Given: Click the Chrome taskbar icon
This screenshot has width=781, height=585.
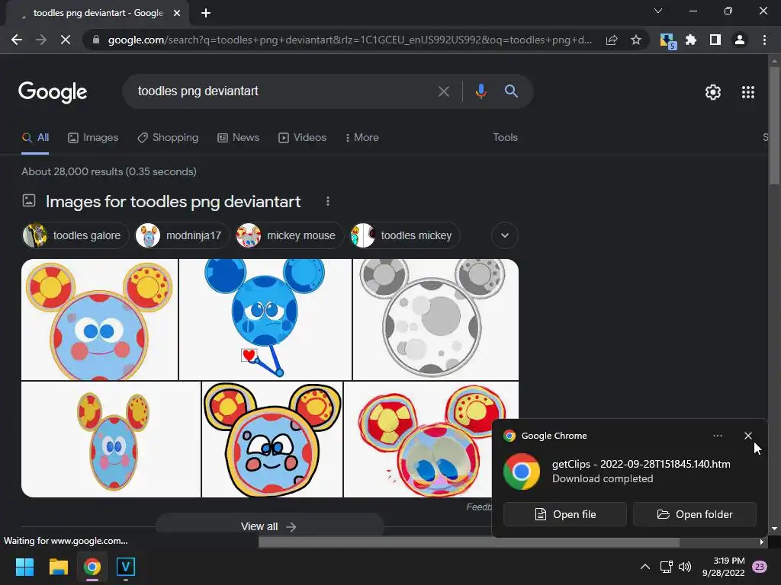Looking at the screenshot, I should coord(92,567).
